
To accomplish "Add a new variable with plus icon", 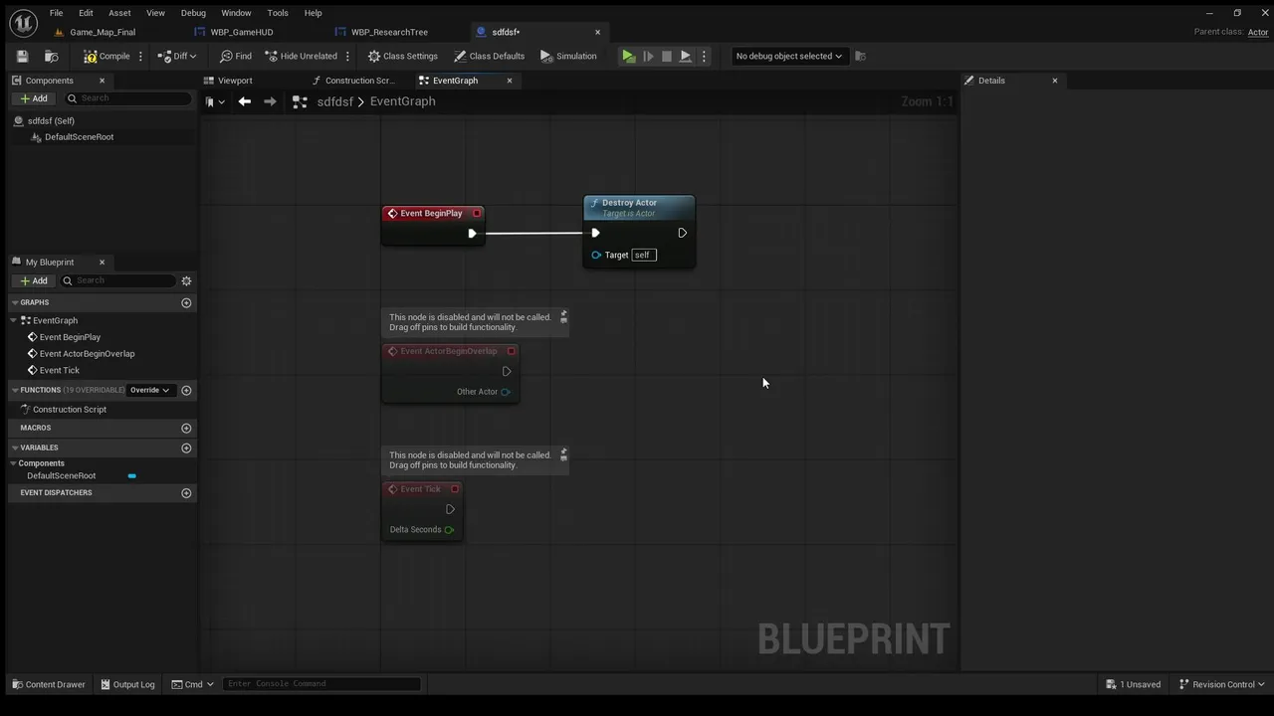I will (186, 447).
